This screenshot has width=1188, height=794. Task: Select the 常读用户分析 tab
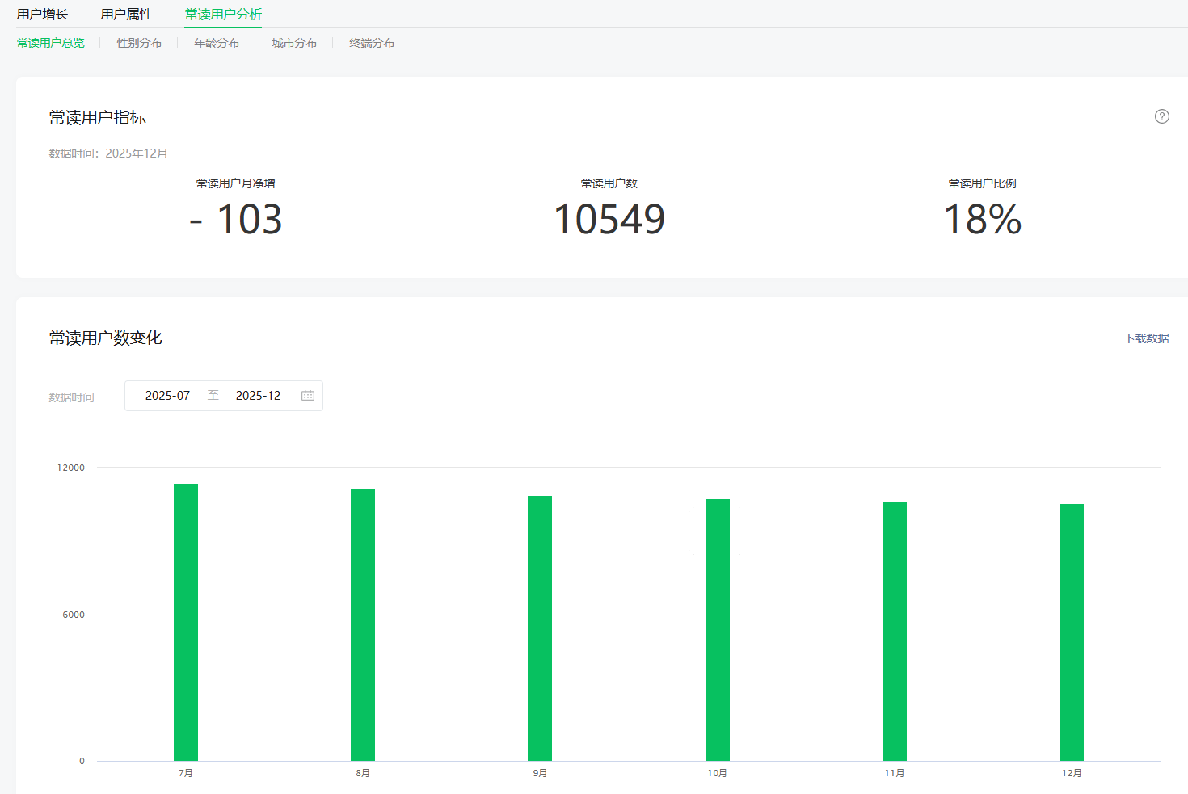click(x=223, y=15)
